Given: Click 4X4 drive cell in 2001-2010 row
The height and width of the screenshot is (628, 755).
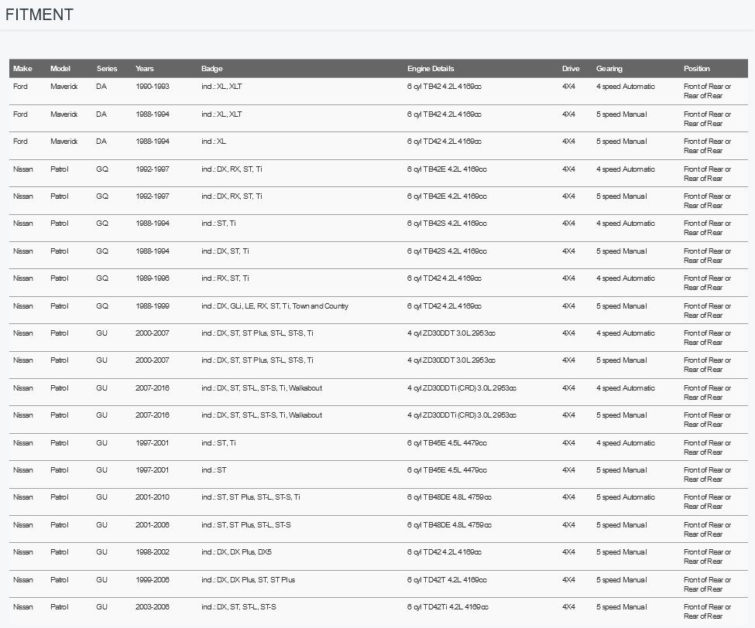Looking at the screenshot, I should coord(568,497).
